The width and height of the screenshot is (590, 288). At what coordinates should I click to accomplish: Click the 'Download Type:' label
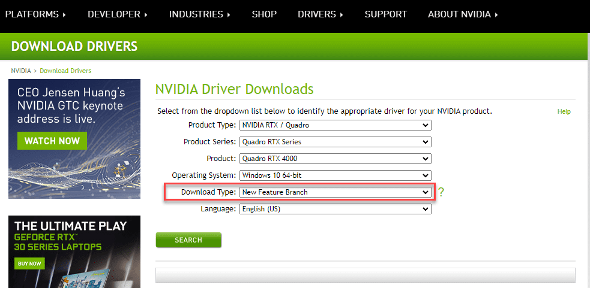click(x=208, y=192)
